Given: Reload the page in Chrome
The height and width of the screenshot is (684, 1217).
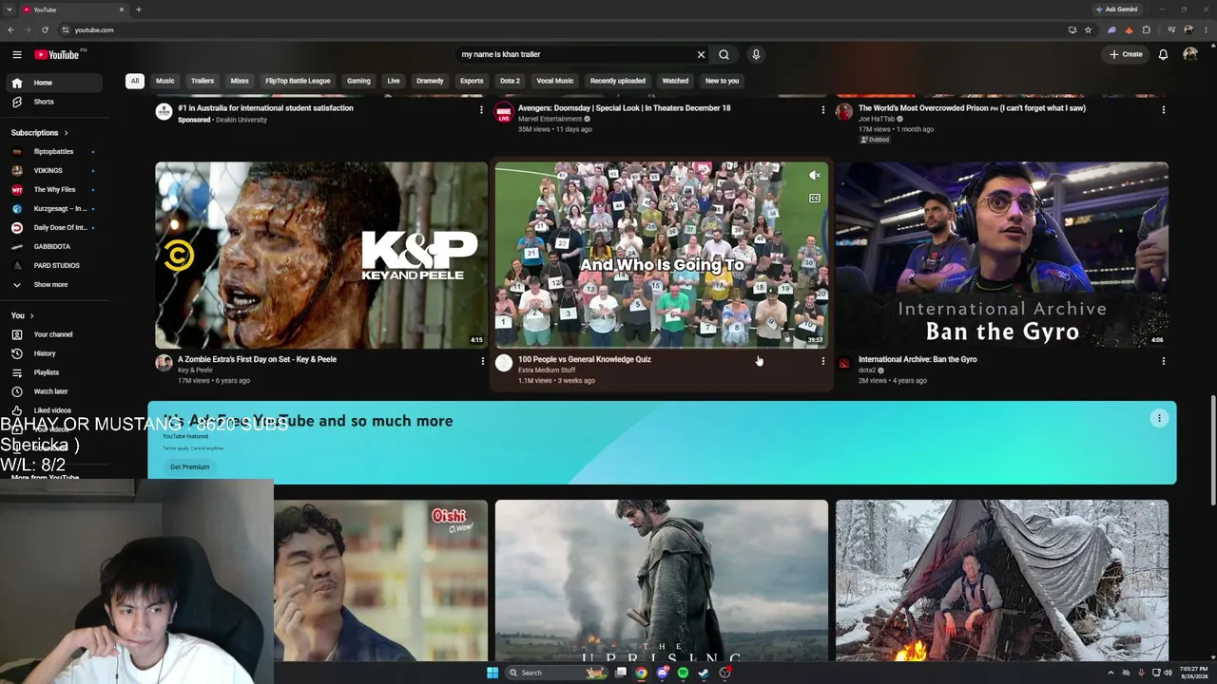Looking at the screenshot, I should tap(45, 29).
